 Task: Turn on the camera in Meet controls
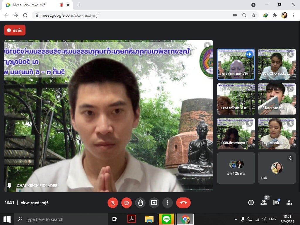126,202
